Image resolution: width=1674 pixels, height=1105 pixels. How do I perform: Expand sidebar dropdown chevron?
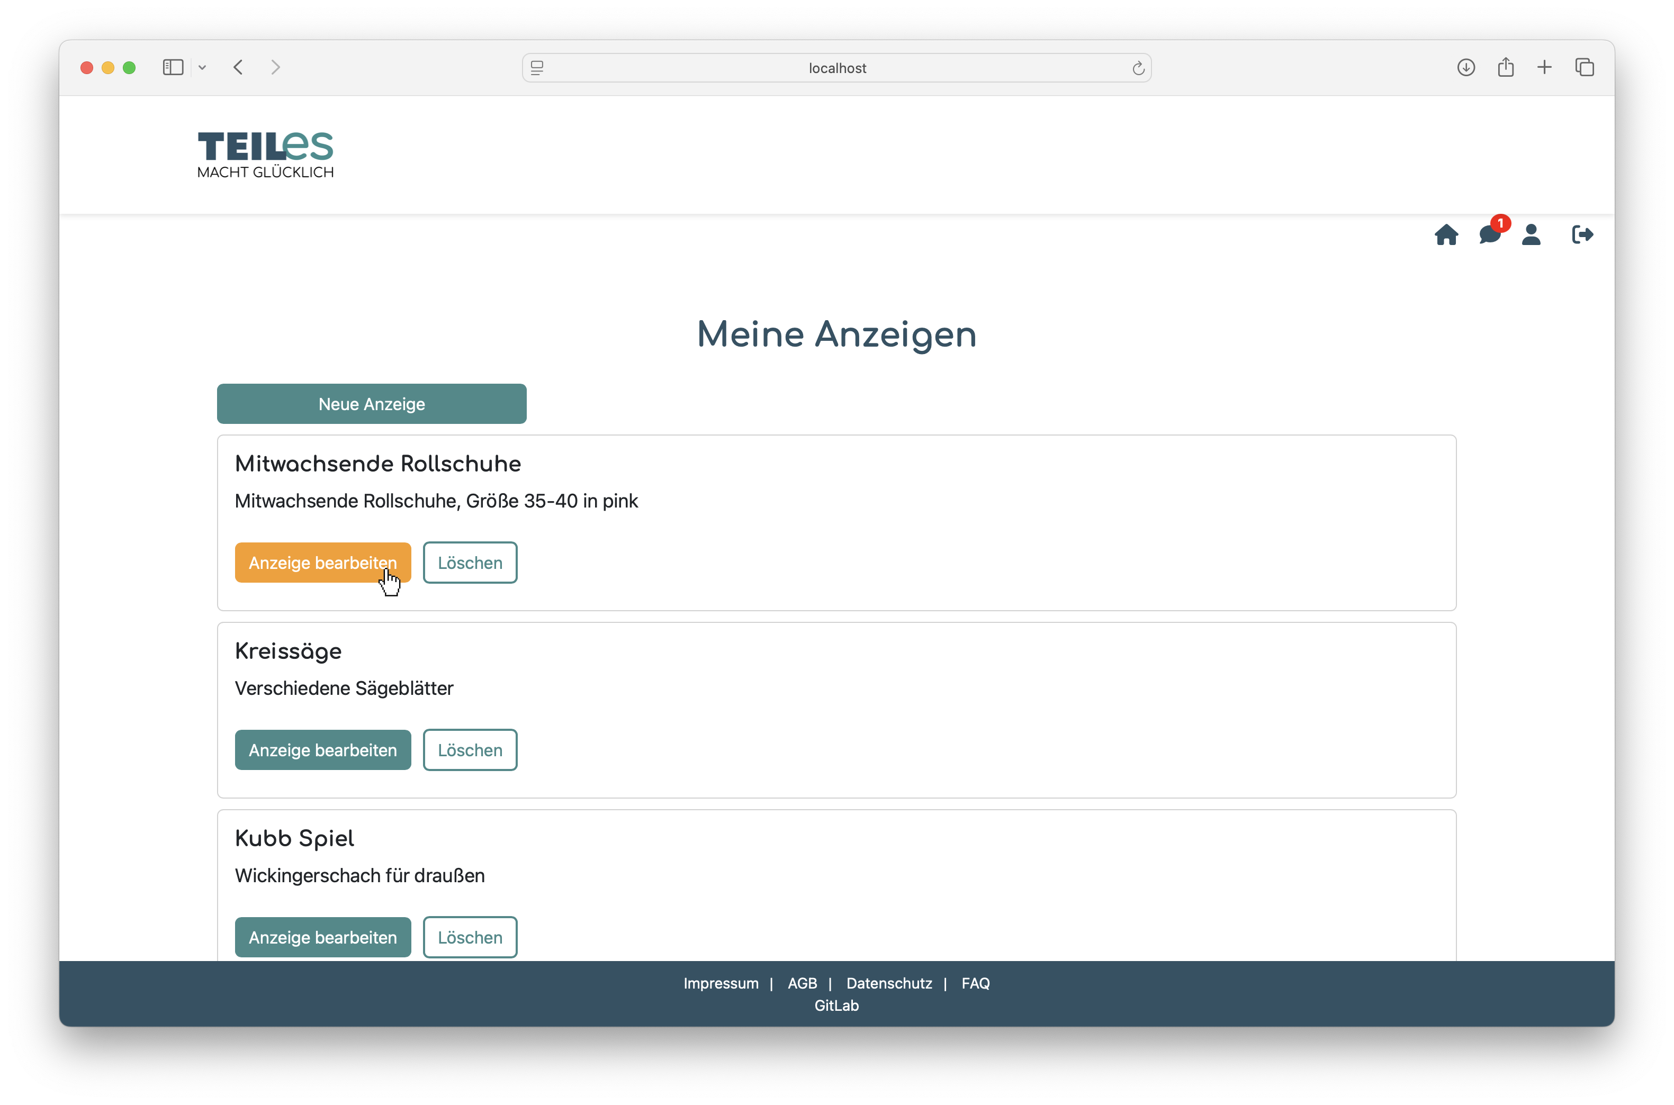click(x=202, y=68)
